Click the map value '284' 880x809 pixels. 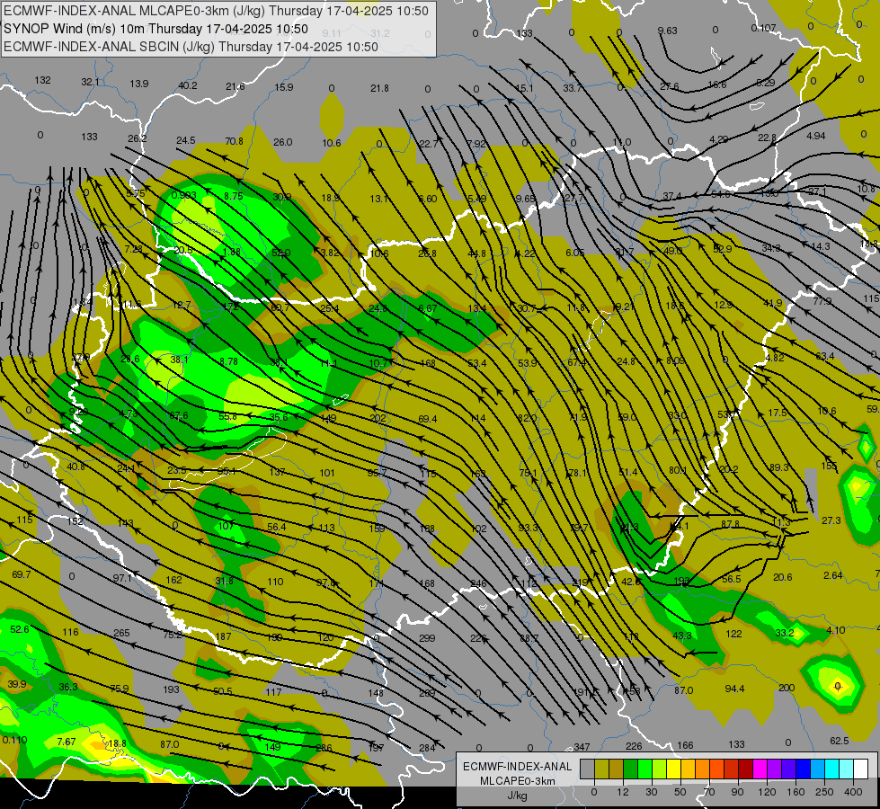click(427, 748)
